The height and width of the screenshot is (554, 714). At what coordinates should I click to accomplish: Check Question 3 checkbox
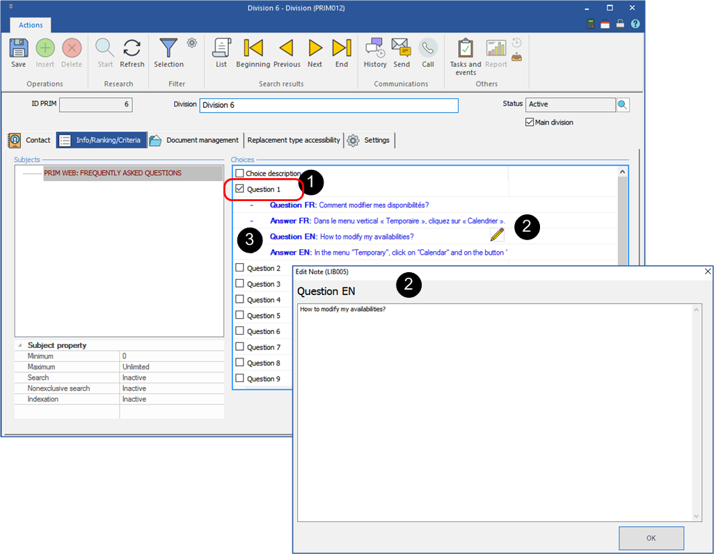click(239, 283)
